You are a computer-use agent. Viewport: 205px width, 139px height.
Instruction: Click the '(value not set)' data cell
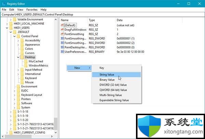(125, 25)
